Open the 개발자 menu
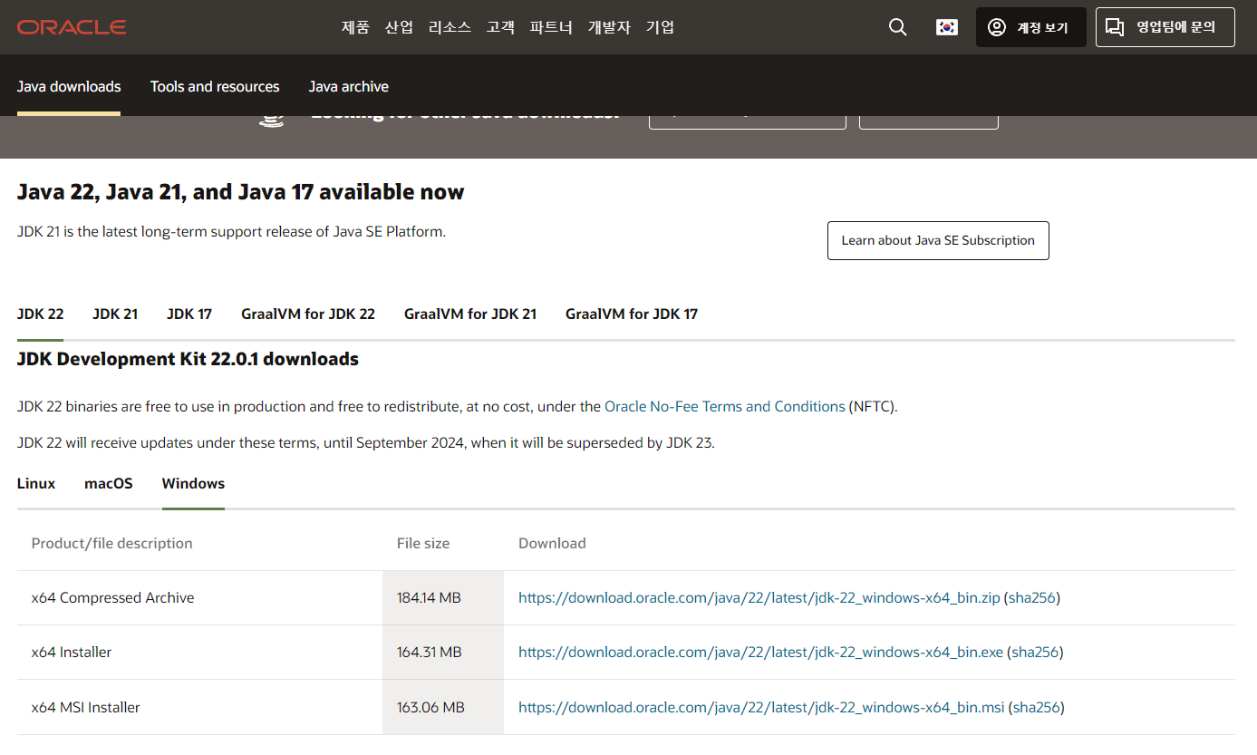Screen dimensions: 1257x755 [x=609, y=27]
